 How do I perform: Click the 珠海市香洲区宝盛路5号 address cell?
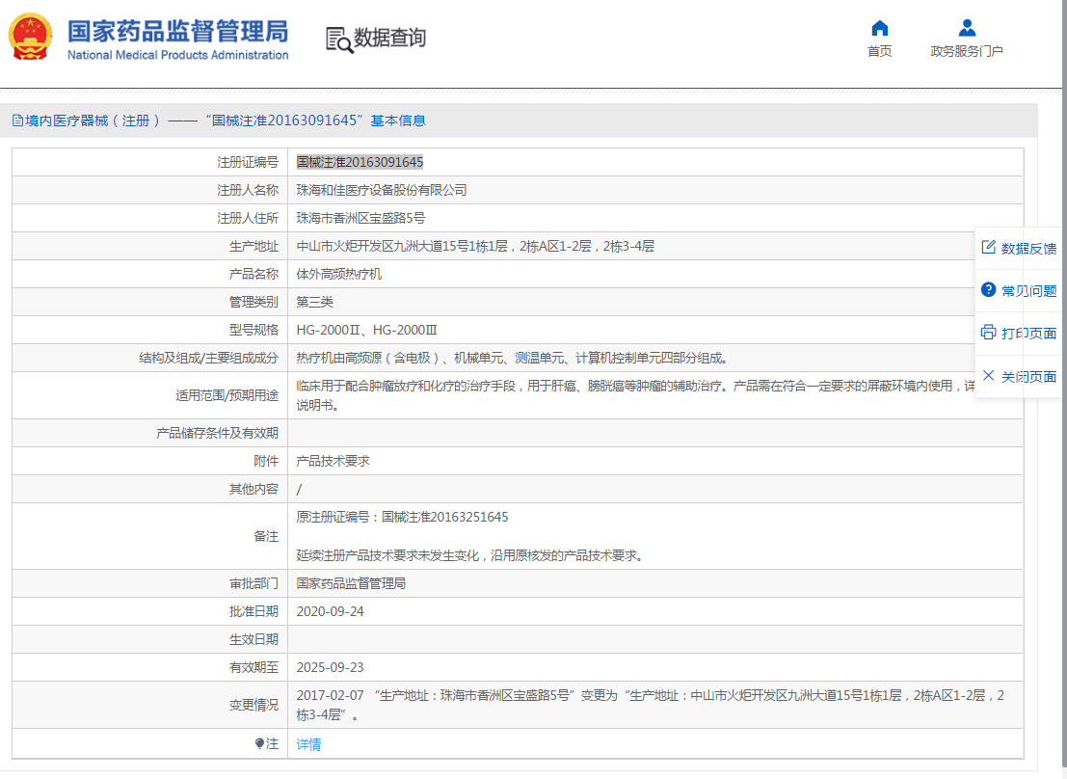tap(360, 218)
